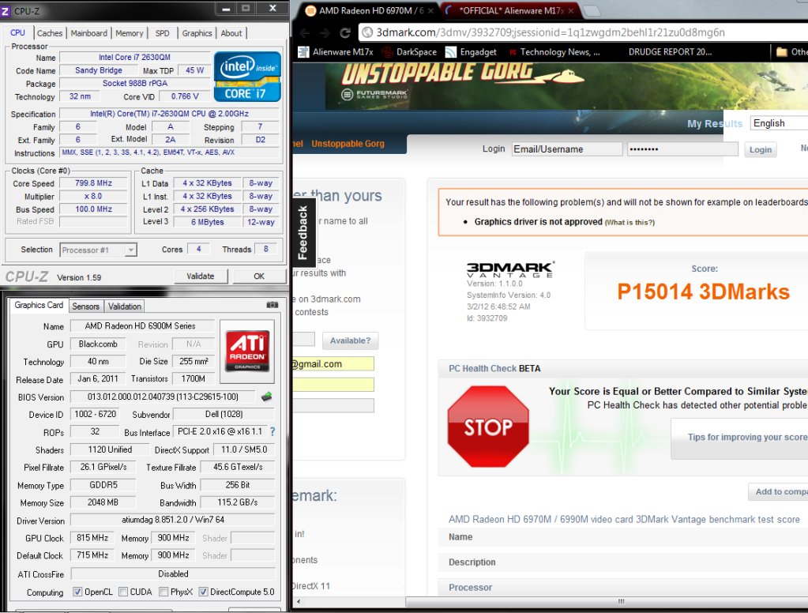Click browser back arrow
Viewport: 808px width, 613px height.
pyautogui.click(x=305, y=33)
